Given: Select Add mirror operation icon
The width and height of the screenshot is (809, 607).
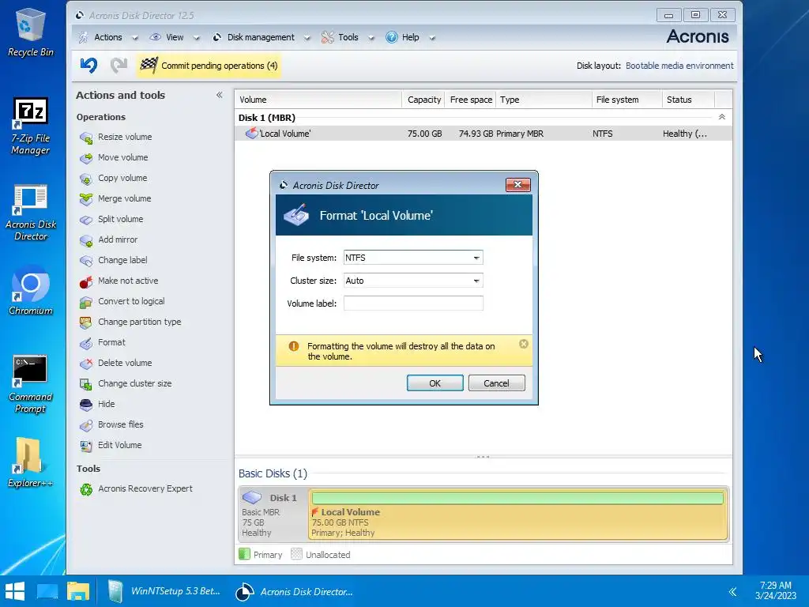Looking at the screenshot, I should point(85,240).
